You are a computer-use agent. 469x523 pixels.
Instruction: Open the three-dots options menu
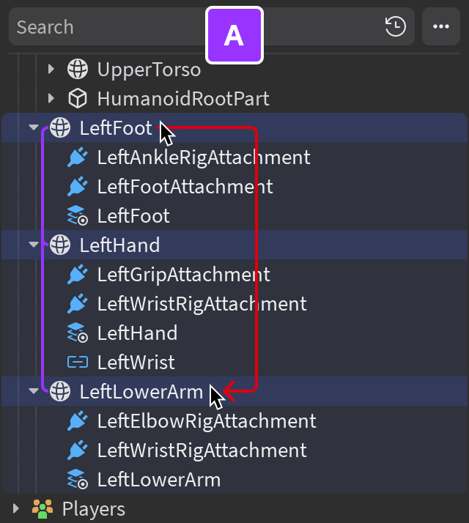click(x=440, y=27)
